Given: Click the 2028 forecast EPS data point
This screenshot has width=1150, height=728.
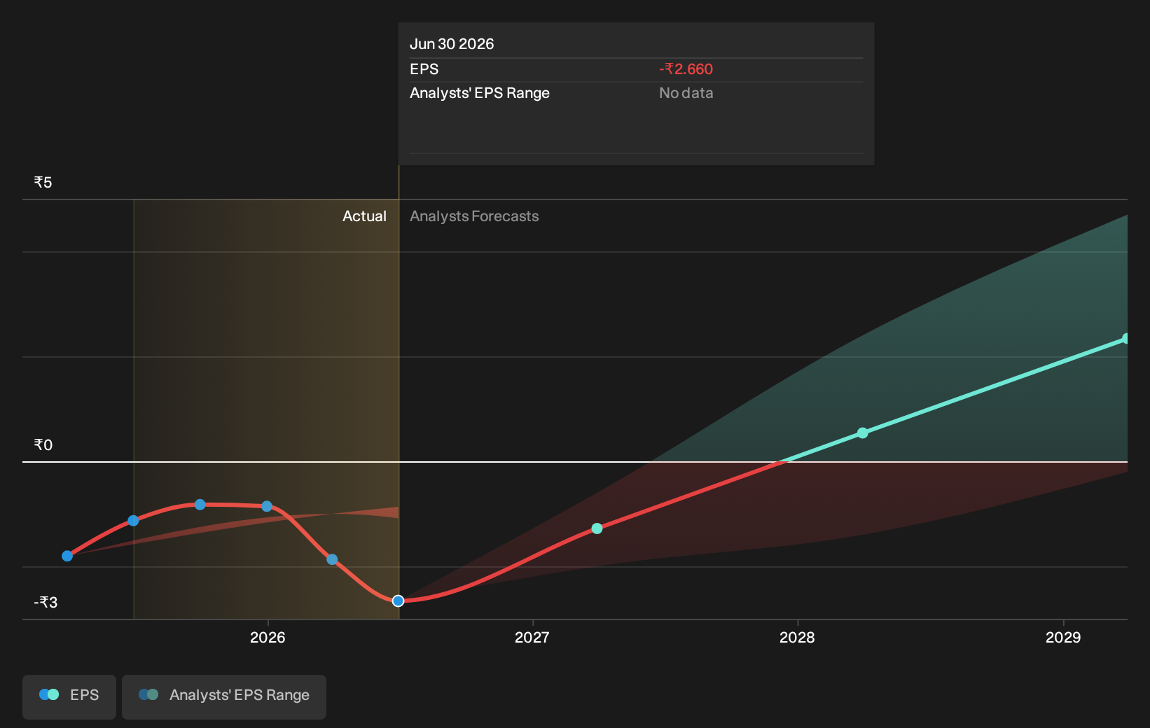Looking at the screenshot, I should point(862,433).
